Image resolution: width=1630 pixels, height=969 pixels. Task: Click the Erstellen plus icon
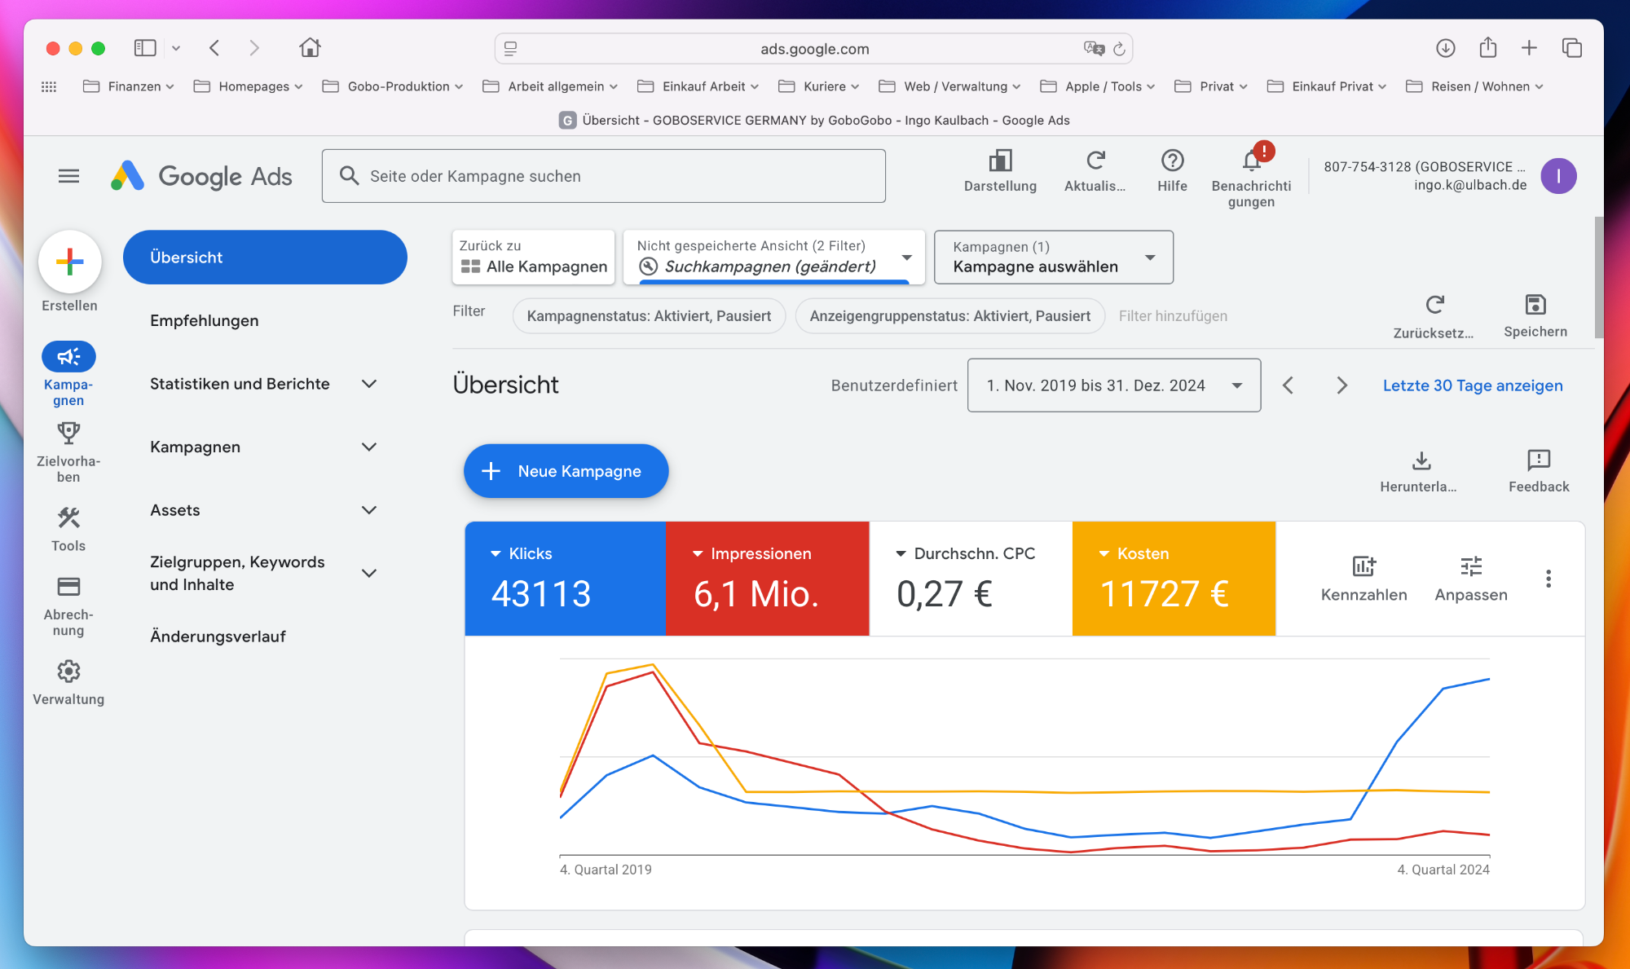(69, 262)
